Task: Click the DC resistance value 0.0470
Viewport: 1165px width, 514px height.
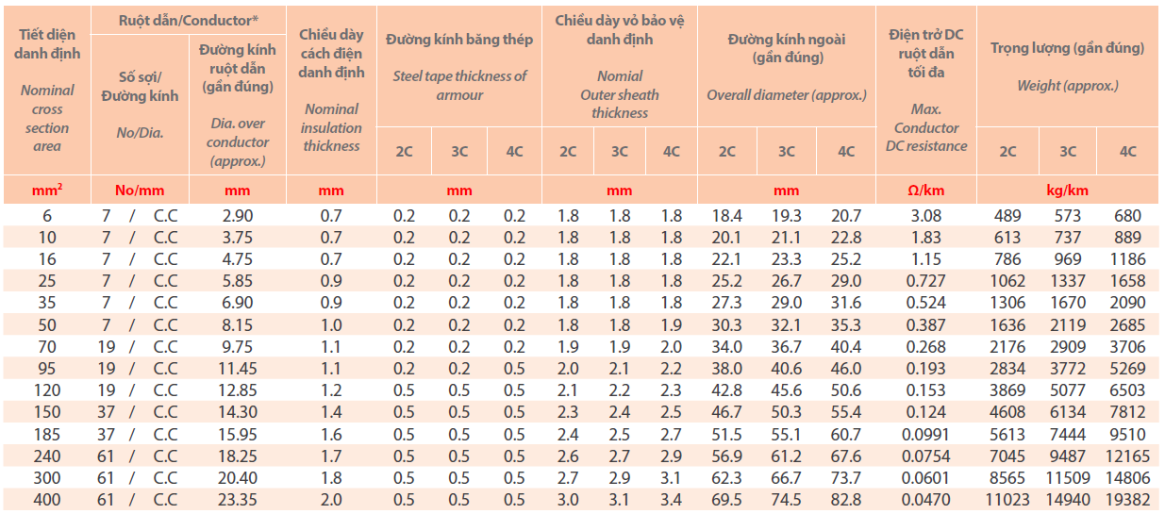Action: [926, 498]
